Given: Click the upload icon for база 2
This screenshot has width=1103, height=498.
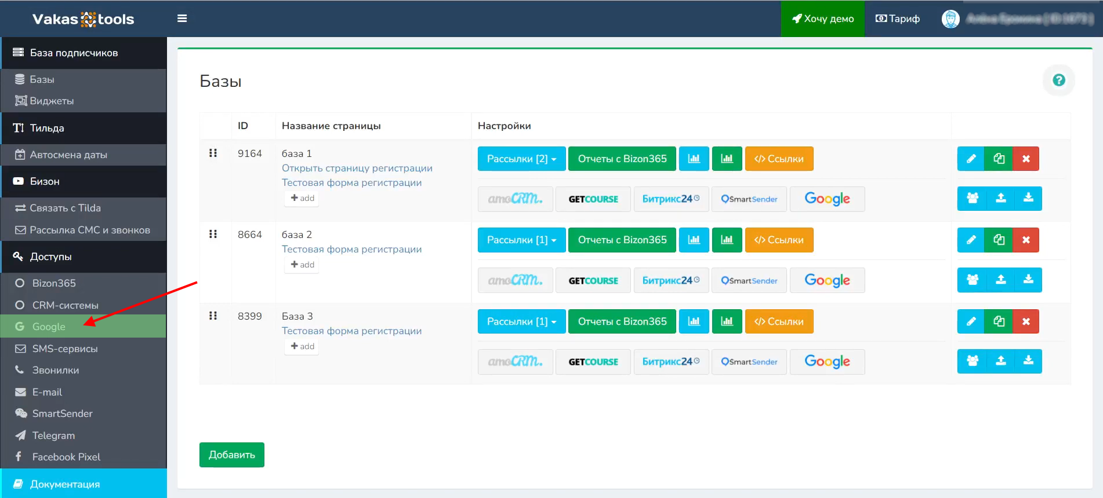Looking at the screenshot, I should tap(1000, 280).
